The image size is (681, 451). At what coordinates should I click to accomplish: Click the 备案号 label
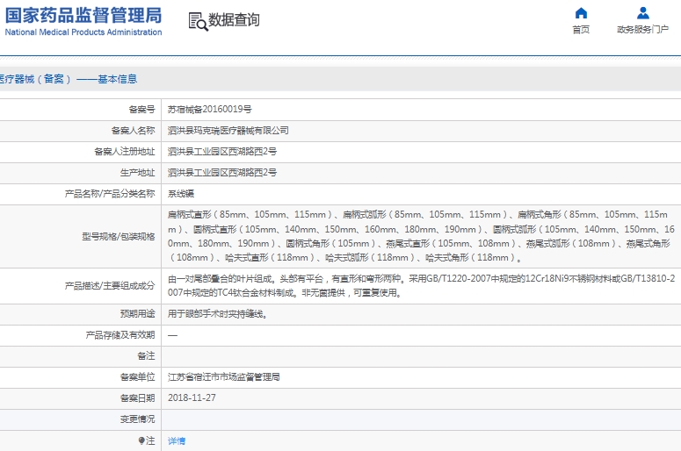[x=142, y=110]
